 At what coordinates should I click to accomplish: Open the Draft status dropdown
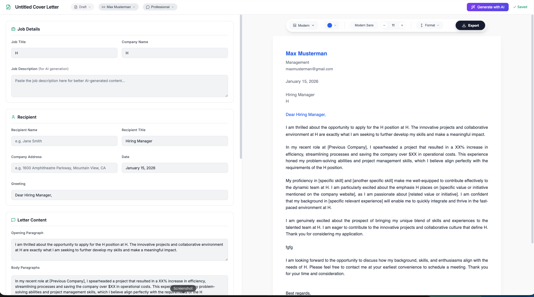click(x=82, y=7)
